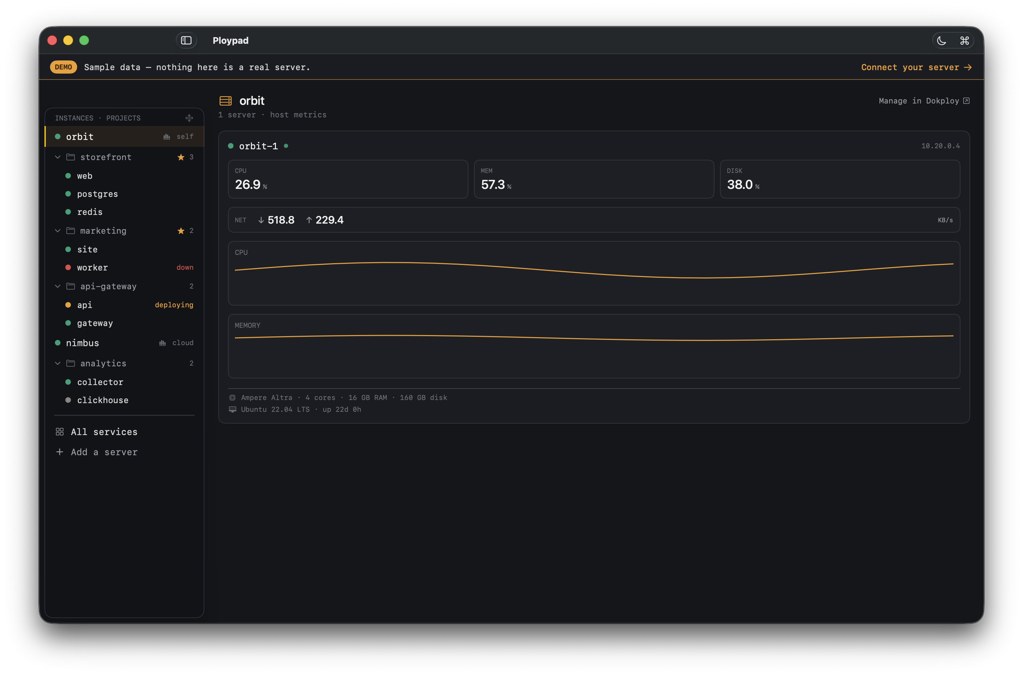
Task: Click the MEMORY history chart
Action: pyautogui.click(x=594, y=346)
